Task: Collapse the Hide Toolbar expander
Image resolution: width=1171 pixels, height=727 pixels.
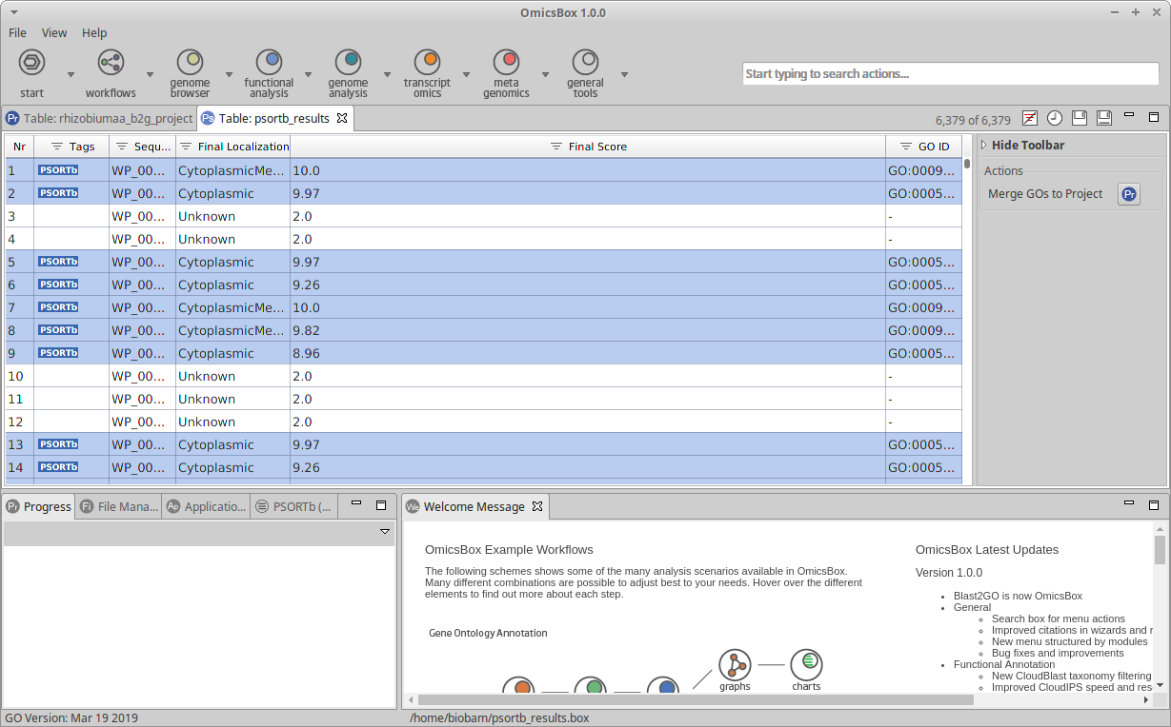Action: point(984,146)
